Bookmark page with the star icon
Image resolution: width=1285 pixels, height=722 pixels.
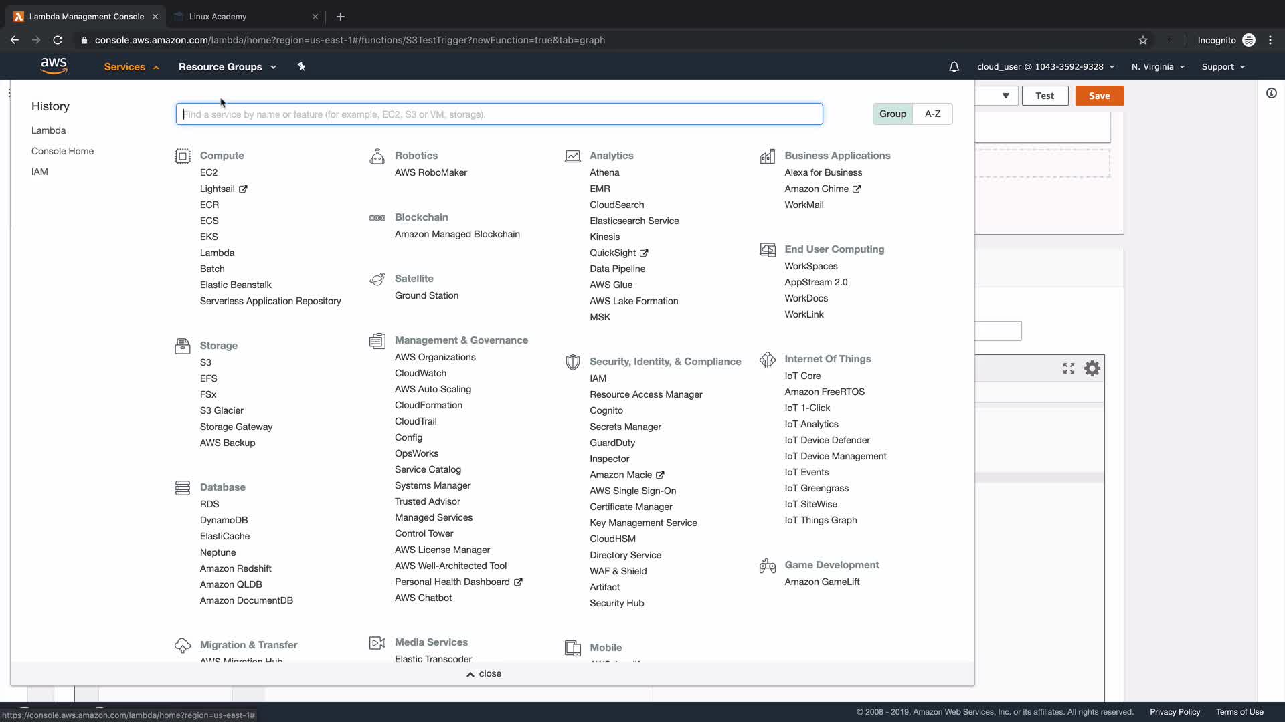tap(1142, 40)
